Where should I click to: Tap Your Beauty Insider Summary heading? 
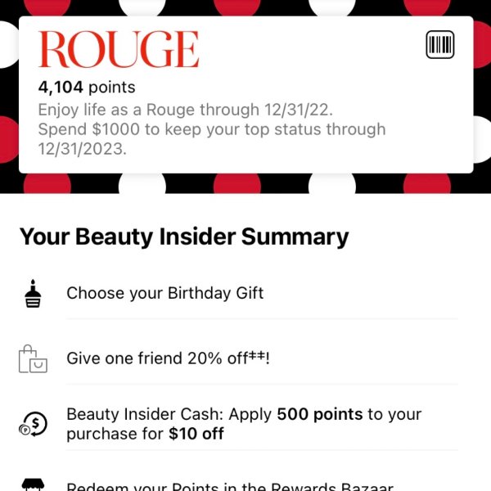pos(184,237)
